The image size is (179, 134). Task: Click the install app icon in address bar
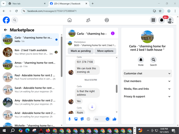[154, 11]
